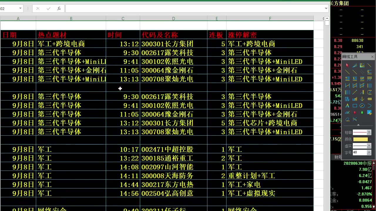Select cell 300217东方电热

pyautogui.click(x=174, y=185)
